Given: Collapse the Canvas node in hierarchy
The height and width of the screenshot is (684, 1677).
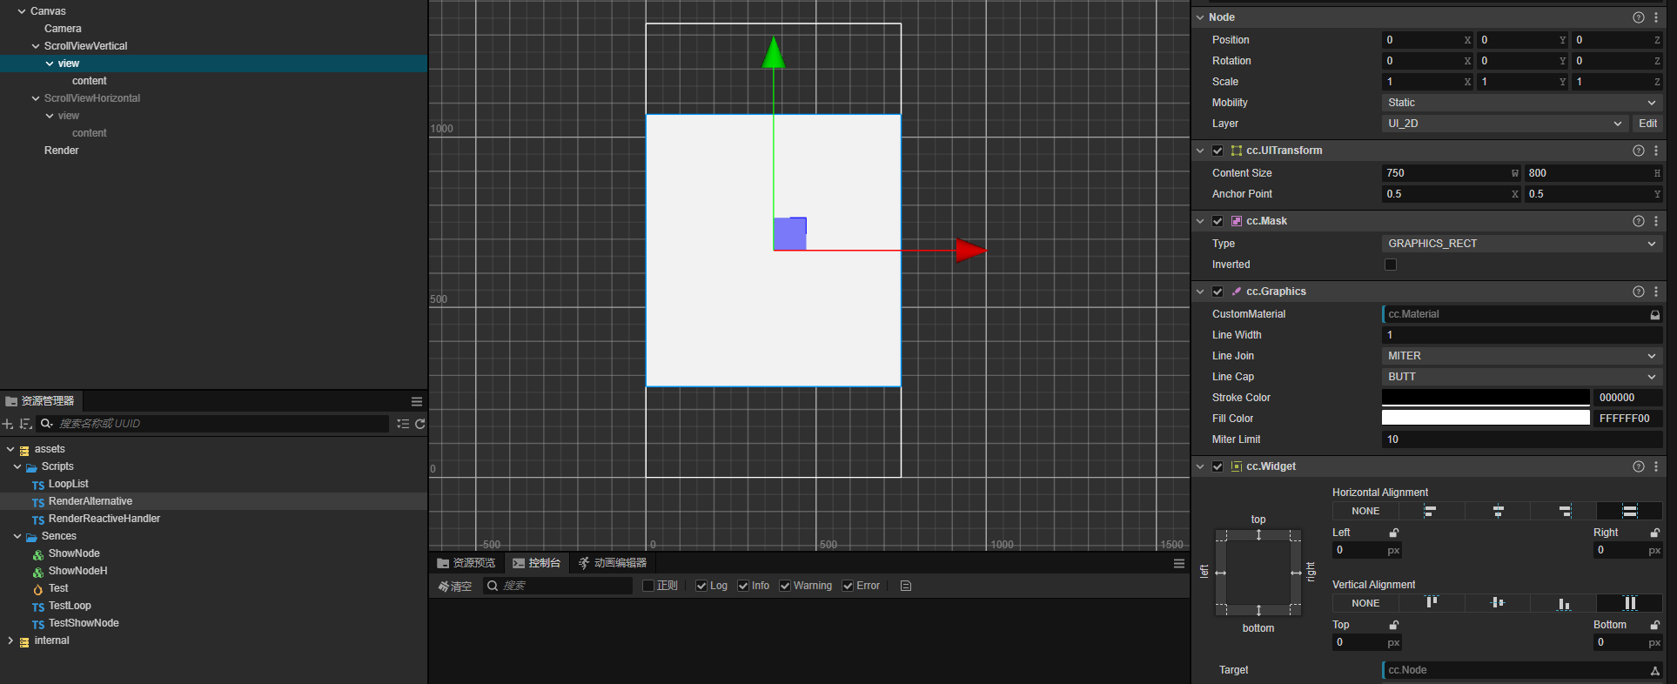Looking at the screenshot, I should (x=22, y=11).
